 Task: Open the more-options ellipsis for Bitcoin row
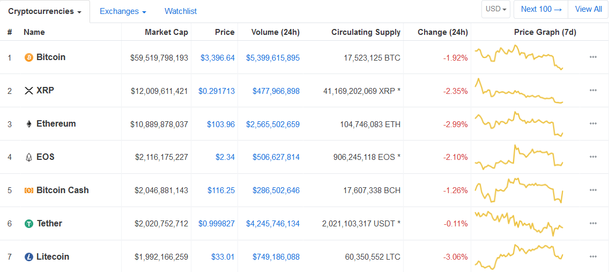593,57
